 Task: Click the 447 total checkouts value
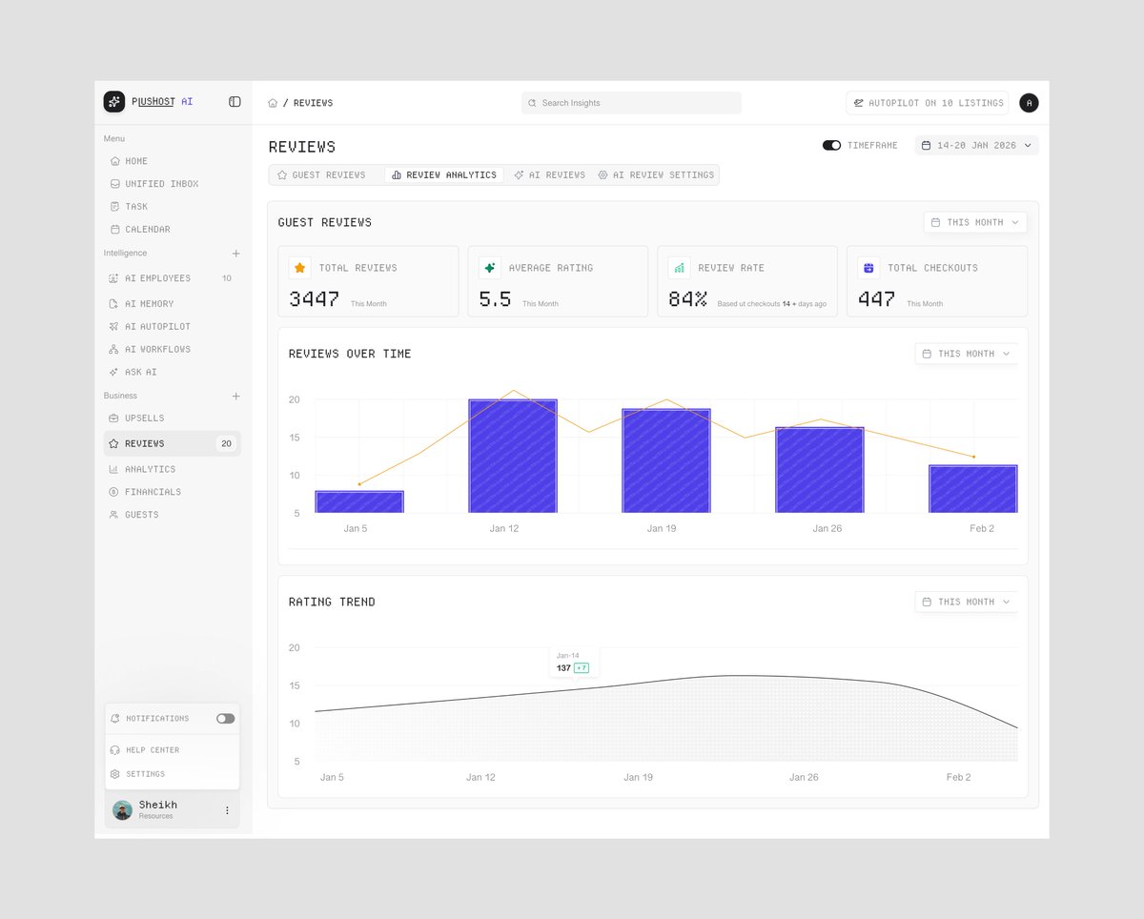(x=876, y=299)
